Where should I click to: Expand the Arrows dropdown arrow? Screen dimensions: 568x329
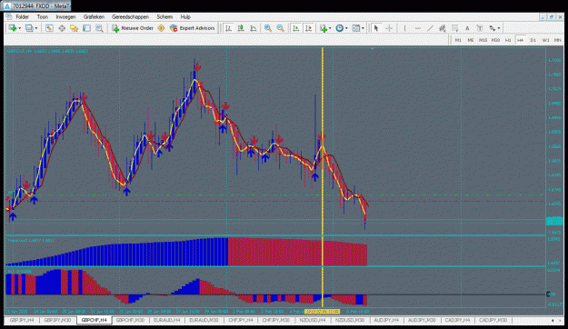pos(499,28)
